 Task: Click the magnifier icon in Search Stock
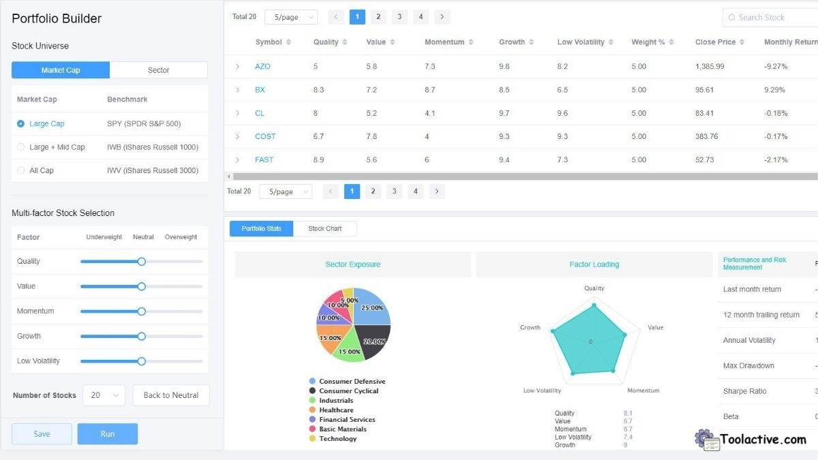[x=732, y=17]
